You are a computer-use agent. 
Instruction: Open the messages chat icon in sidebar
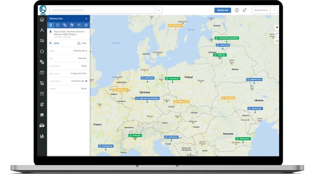click(x=42, y=41)
